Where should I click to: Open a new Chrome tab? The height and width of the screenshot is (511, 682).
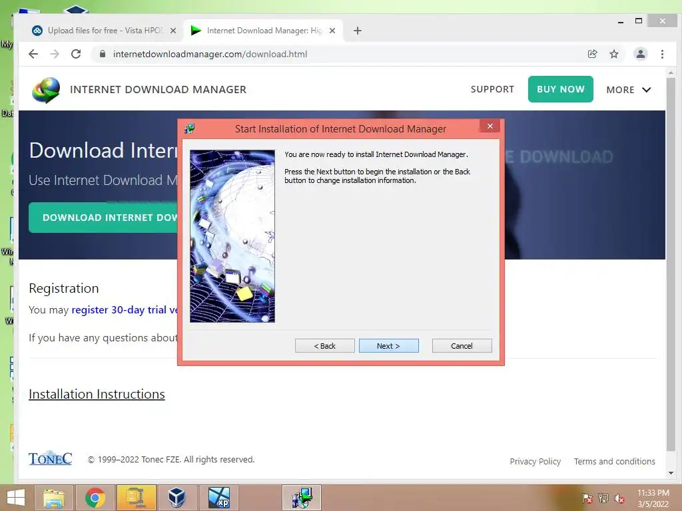358,31
